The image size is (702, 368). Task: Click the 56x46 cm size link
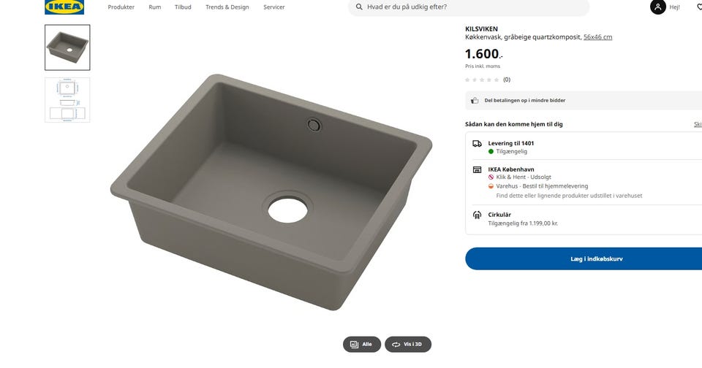pos(597,37)
